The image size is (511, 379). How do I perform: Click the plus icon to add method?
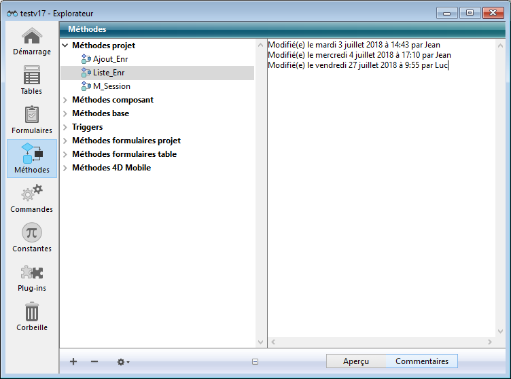[x=73, y=362]
